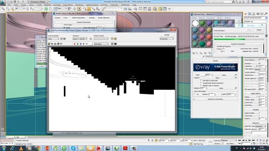Open Hierarchy tab icon in command panel

click(253, 14)
